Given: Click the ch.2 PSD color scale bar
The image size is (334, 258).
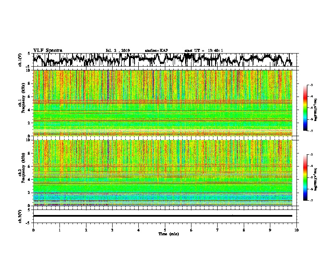Looking at the screenshot, I should click(305, 177).
